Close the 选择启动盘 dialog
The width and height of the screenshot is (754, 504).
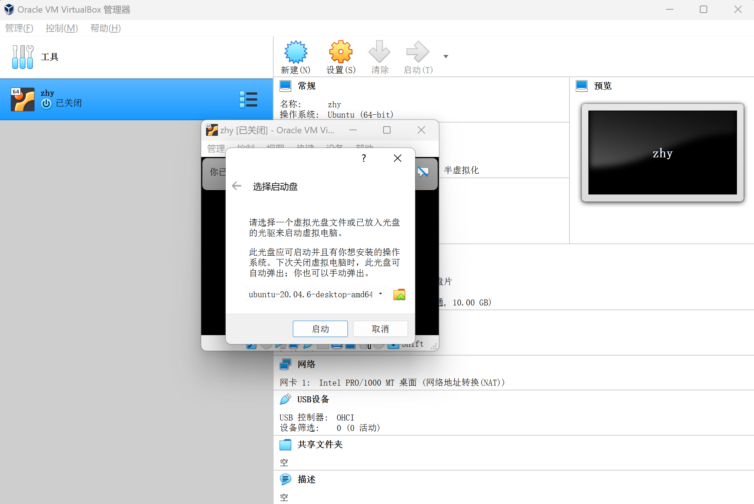tap(397, 158)
